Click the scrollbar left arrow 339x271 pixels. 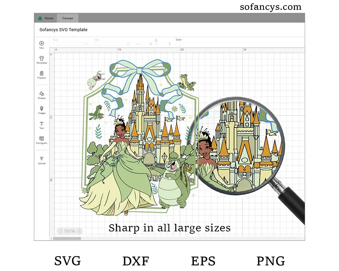[52, 238]
